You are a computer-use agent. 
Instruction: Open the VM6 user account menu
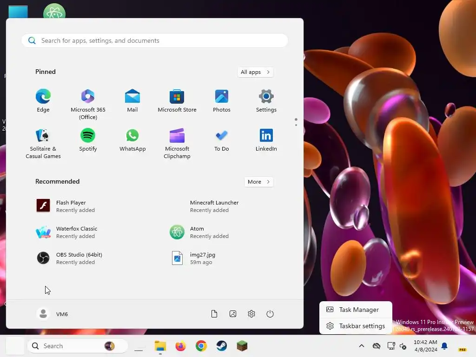(52, 314)
